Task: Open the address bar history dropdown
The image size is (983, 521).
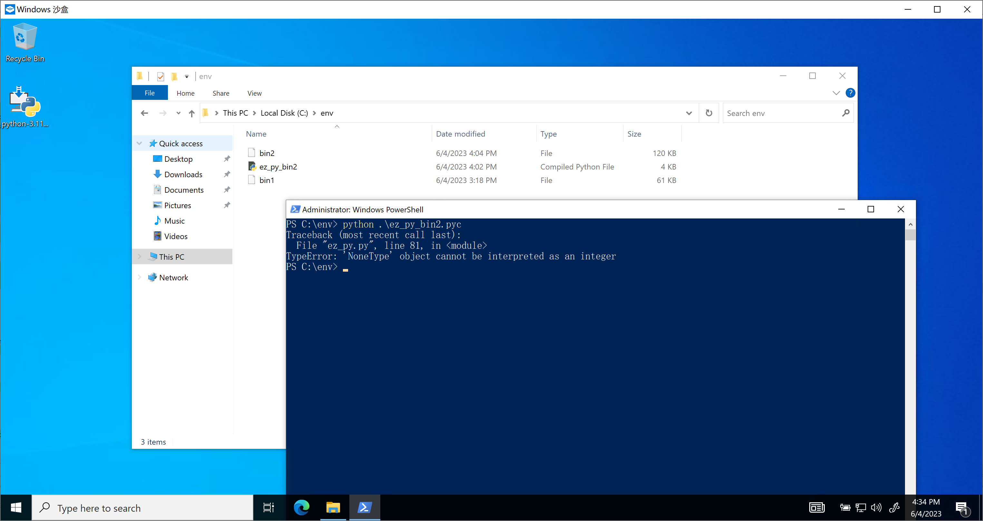Action: (x=689, y=113)
